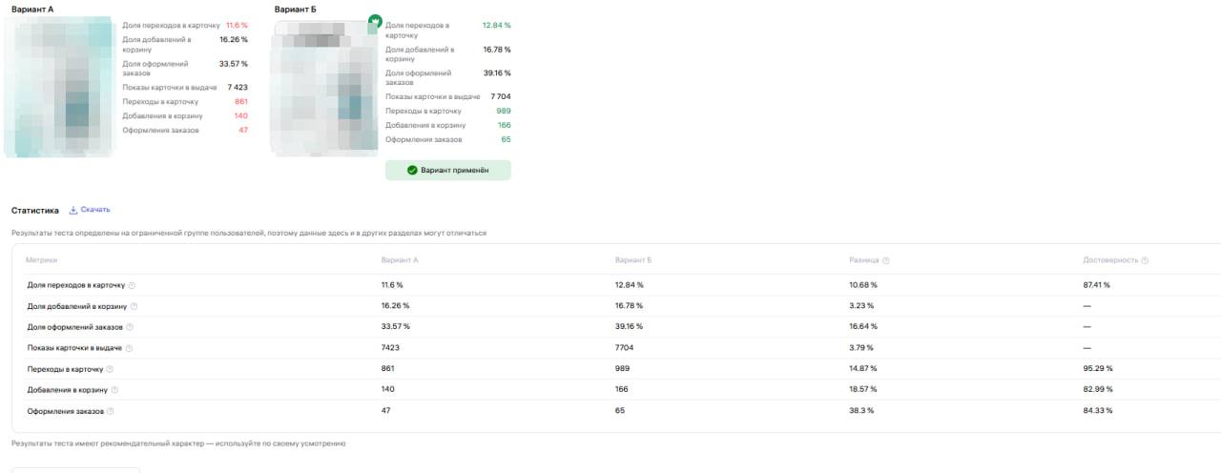Click help icon beside Доля оформлений заказов row
This screenshot has width=1221, height=473.
pyautogui.click(x=132, y=327)
